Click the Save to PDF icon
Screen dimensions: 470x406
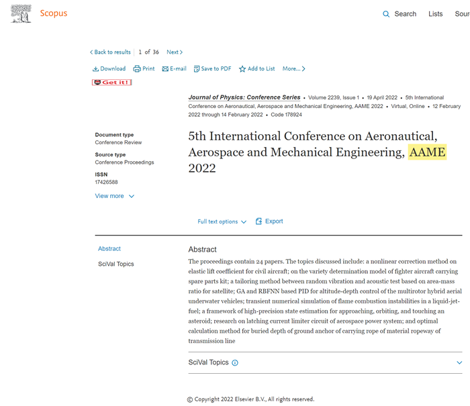point(197,69)
